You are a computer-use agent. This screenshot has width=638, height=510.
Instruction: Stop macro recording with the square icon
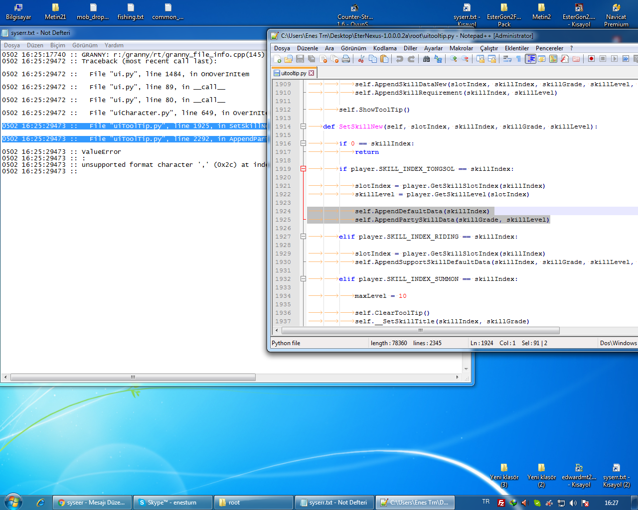603,59
